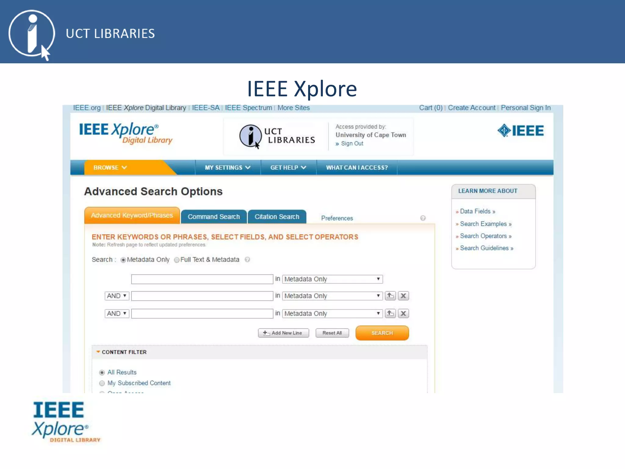Move up the second search line
Image resolution: width=625 pixels, height=469 pixels.
pos(390,296)
